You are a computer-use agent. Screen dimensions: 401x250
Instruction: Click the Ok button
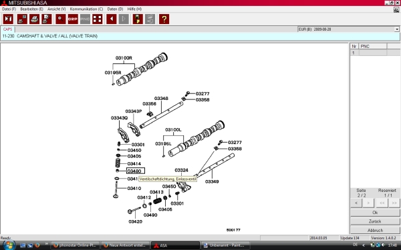pos(375,213)
